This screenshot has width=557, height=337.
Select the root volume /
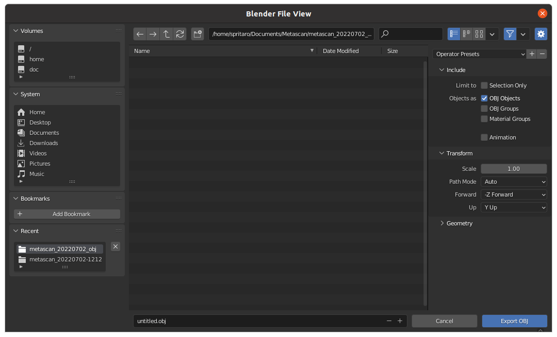[67, 49]
